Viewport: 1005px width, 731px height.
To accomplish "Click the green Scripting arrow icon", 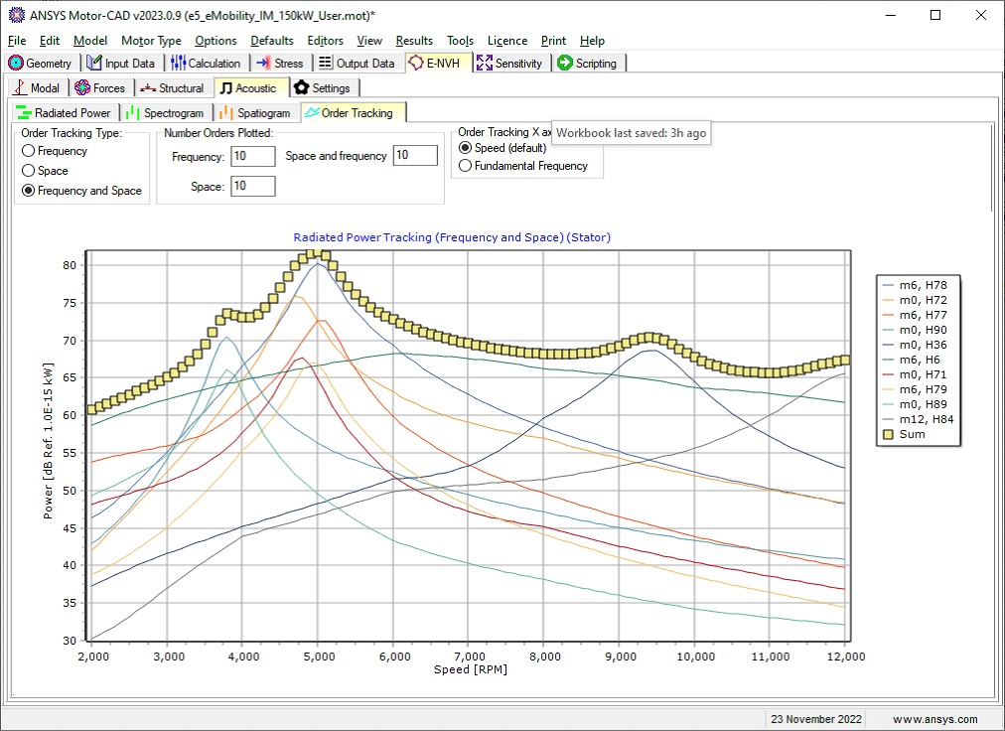I will coord(565,63).
